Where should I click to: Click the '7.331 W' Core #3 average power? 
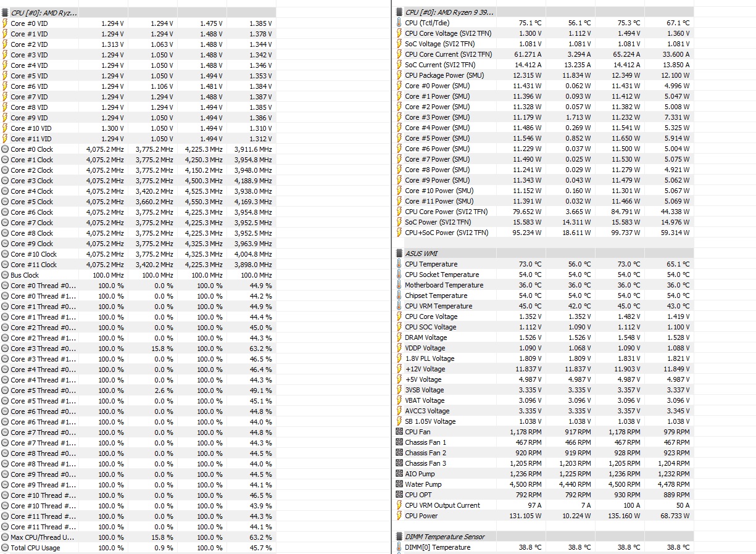click(x=677, y=117)
